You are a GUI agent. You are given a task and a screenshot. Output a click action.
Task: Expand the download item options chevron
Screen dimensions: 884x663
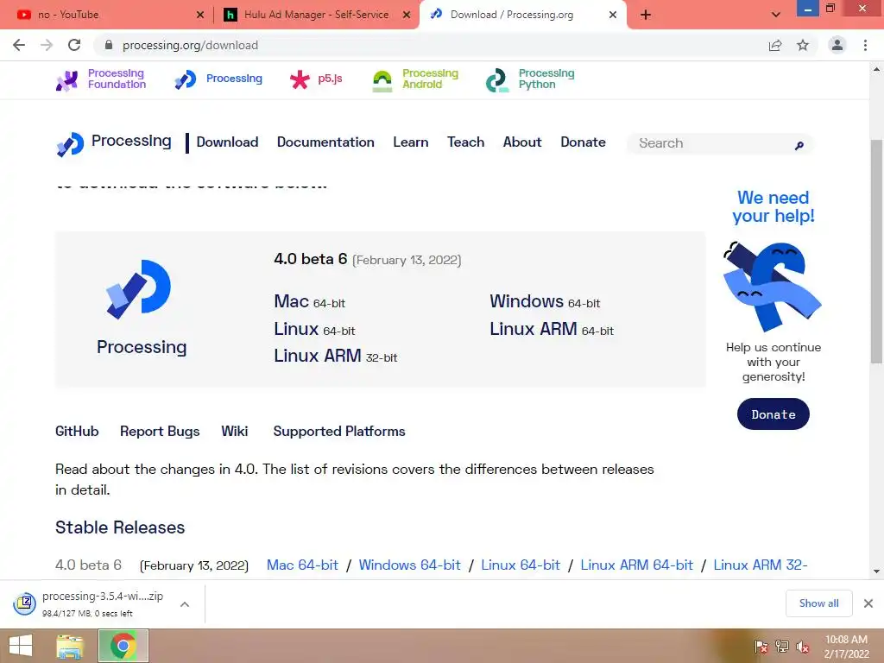point(185,604)
